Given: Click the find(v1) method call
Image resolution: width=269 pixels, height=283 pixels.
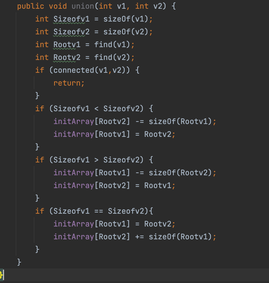Looking at the screenshot, I should point(112,45).
